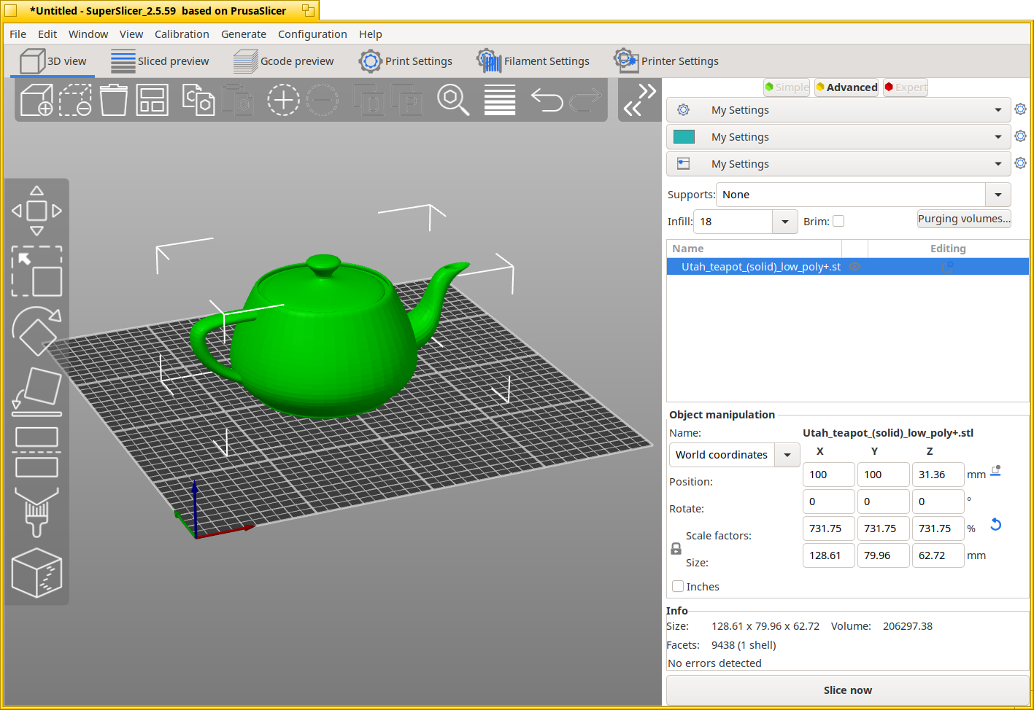Select the Utah teapot object row
This screenshot has height=710, width=1034.
[848, 267]
